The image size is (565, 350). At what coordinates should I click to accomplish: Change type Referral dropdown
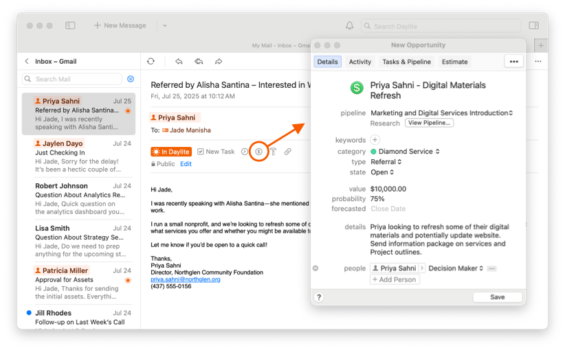386,162
